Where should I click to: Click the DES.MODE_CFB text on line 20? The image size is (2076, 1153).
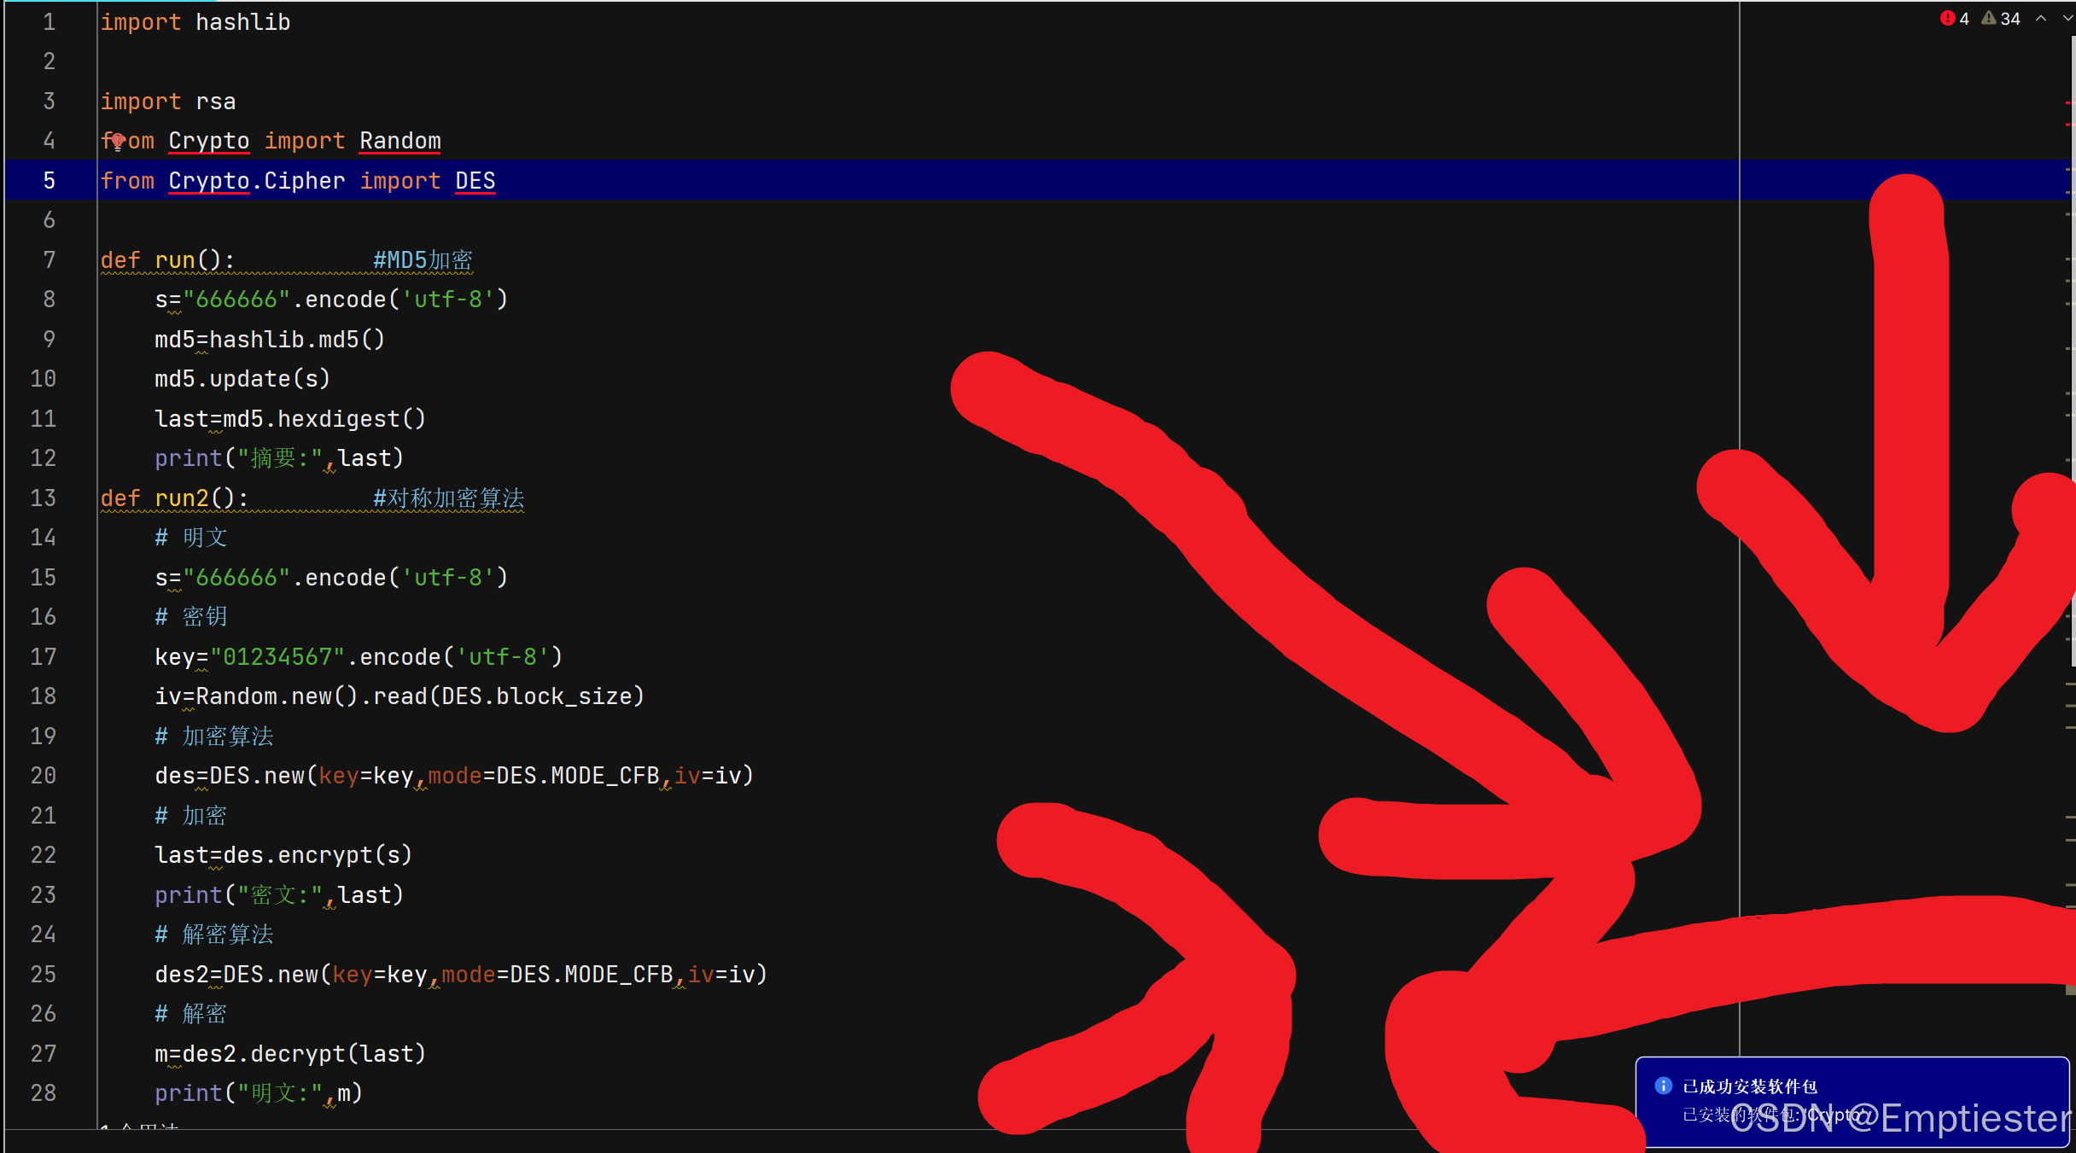click(x=577, y=776)
